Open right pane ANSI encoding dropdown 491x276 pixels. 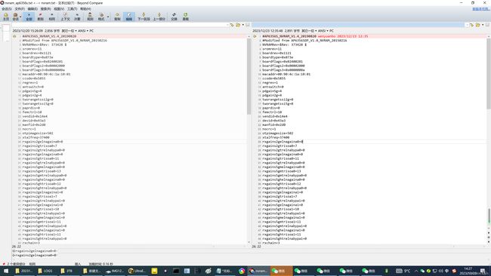[x=323, y=31]
